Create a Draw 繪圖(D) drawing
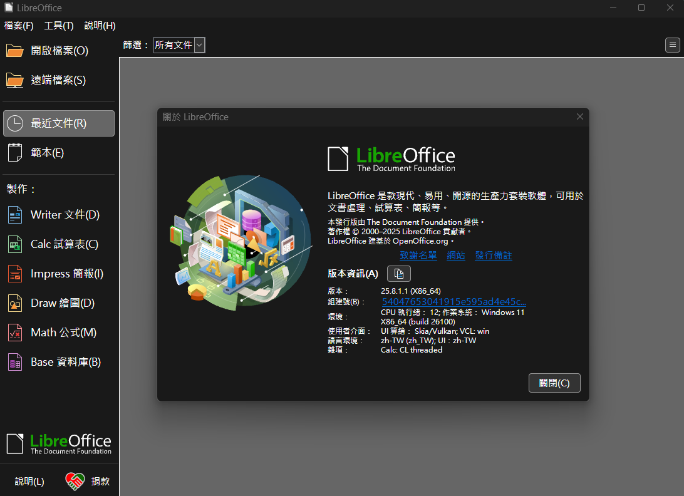This screenshot has width=684, height=496. (x=59, y=303)
